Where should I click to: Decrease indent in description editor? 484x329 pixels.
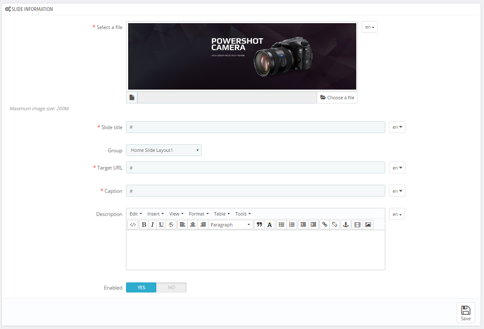303,225
